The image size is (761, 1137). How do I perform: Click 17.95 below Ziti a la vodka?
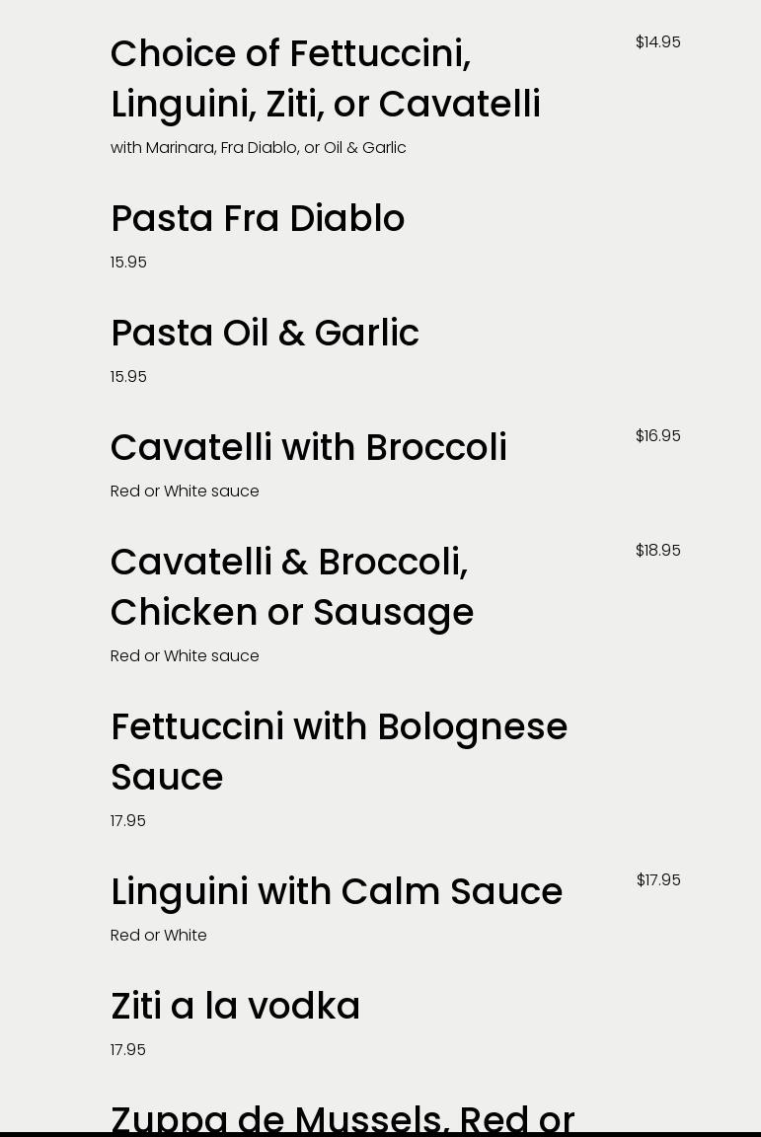(128, 1050)
